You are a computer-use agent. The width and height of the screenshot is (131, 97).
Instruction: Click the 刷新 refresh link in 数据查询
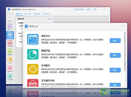click(x=50, y=19)
